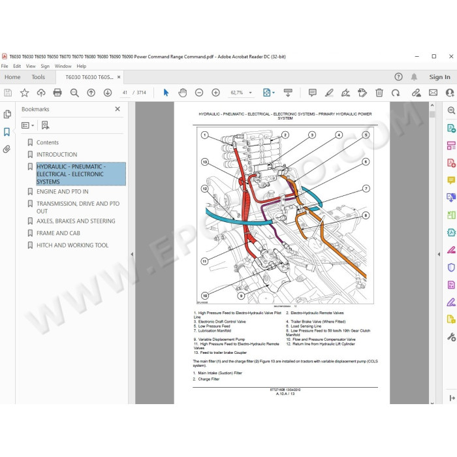The width and height of the screenshot is (457, 457).
Task: Click the page number input field
Action: tap(125, 93)
